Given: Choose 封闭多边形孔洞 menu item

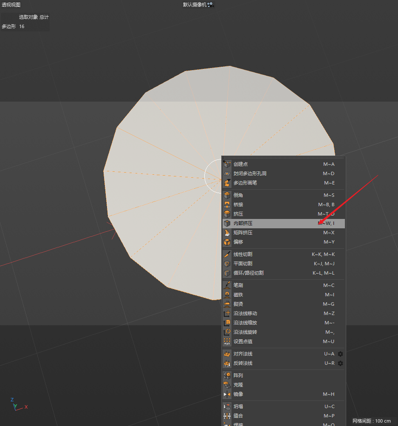Looking at the screenshot, I should coord(250,173).
